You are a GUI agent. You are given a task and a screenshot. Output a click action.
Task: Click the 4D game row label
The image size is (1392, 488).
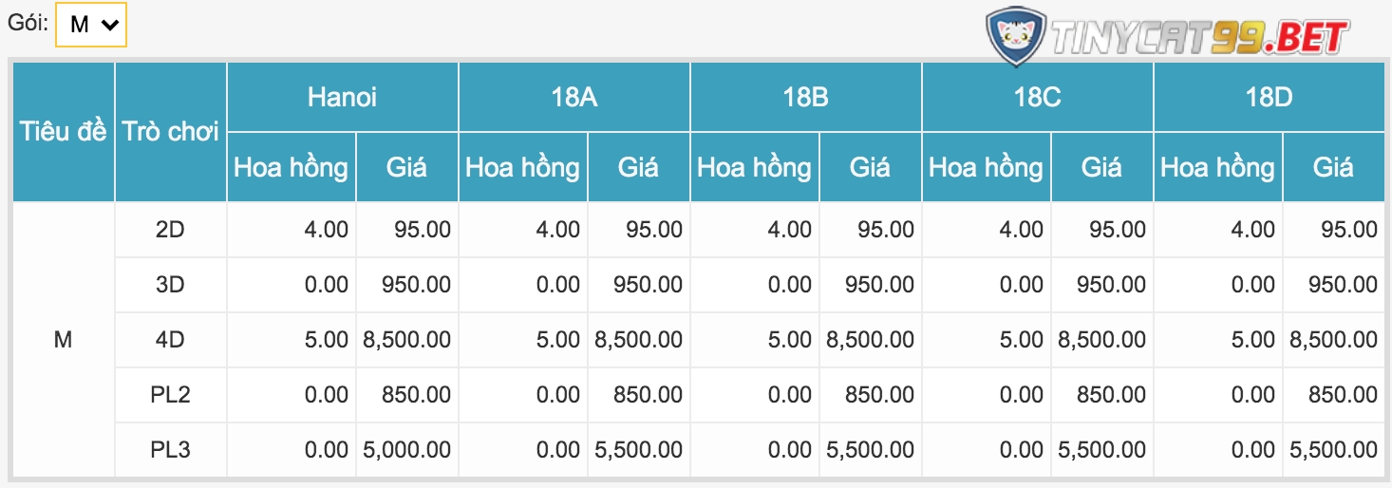click(171, 339)
